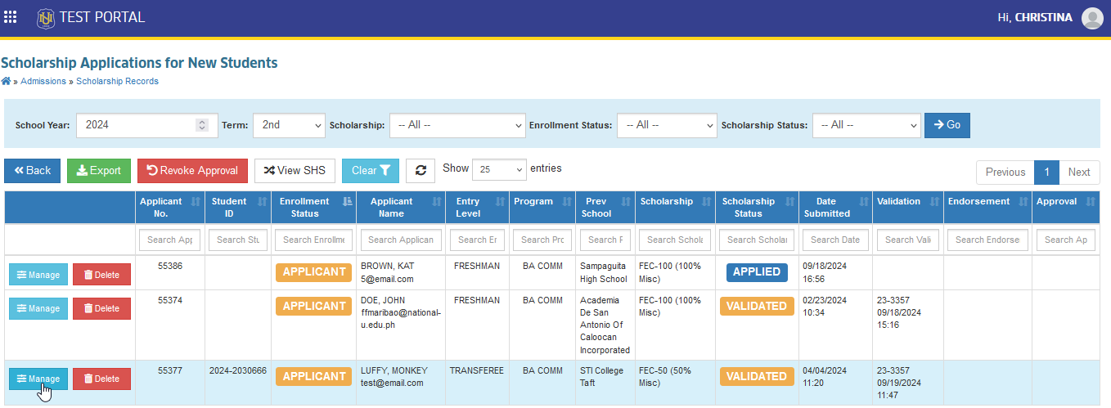Screen dimensions: 1111x408
Task: Select page 1 in pagination
Action: coord(1046,173)
